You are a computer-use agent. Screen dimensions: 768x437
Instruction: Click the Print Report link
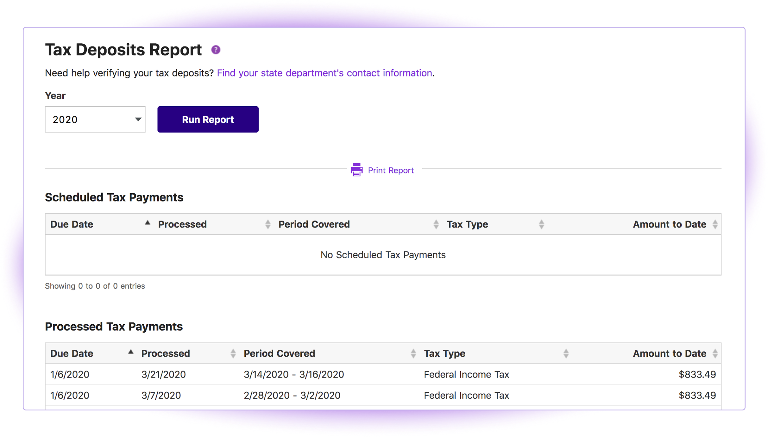pyautogui.click(x=390, y=170)
